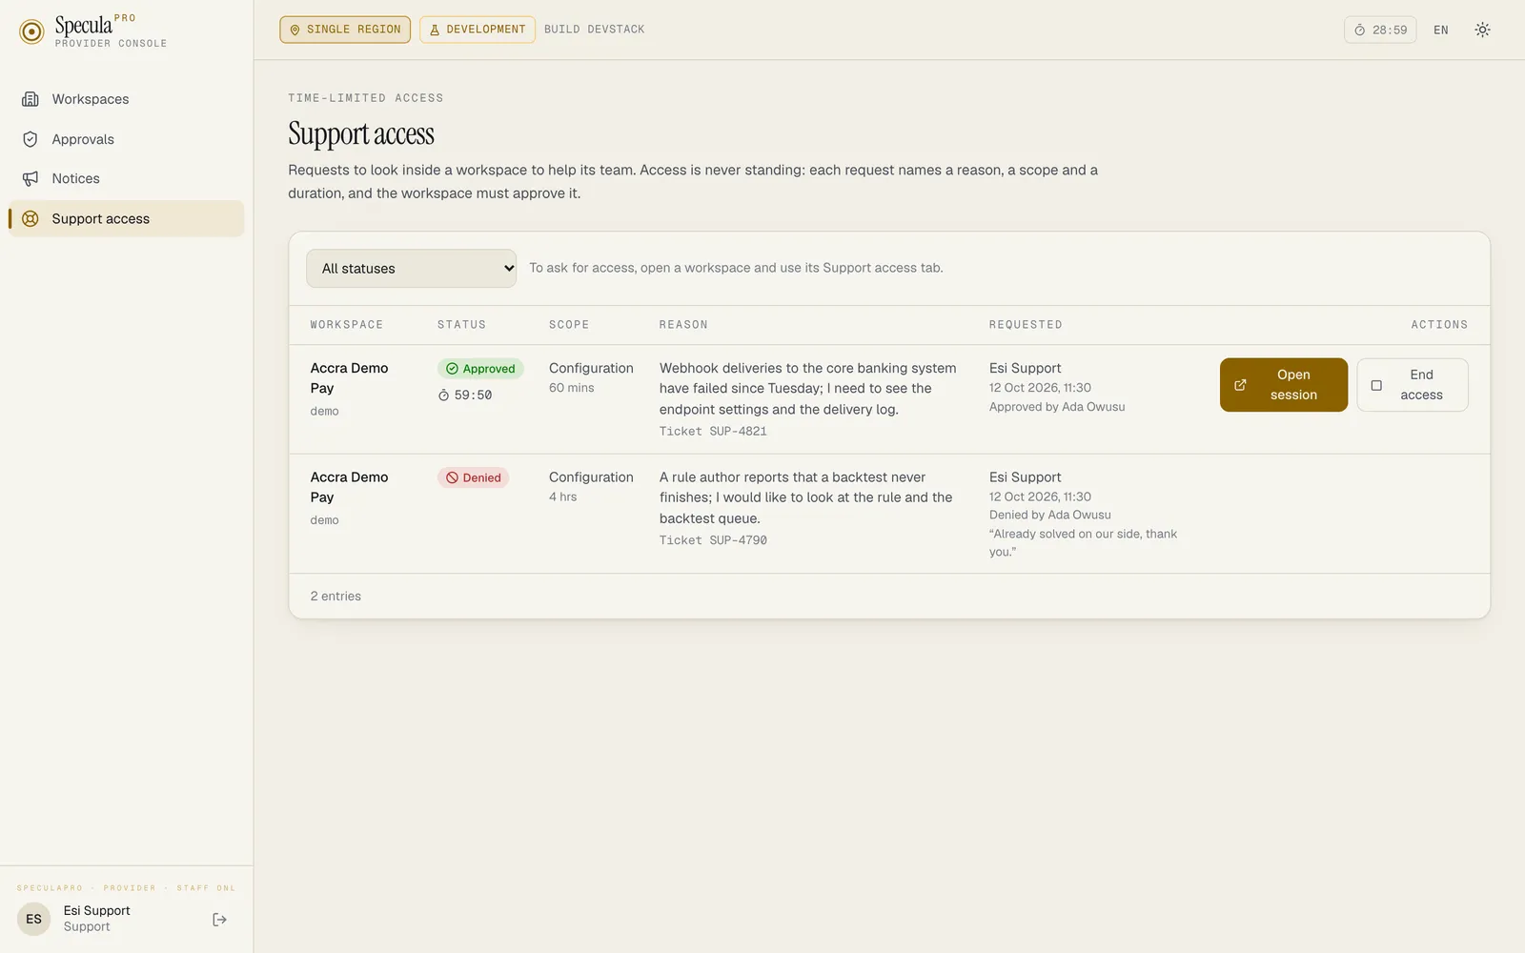Open the All statuses filter dropdown

pyautogui.click(x=411, y=269)
